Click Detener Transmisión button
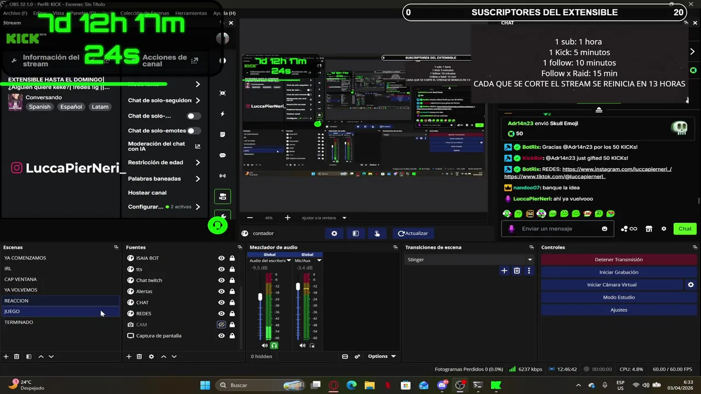Image resolution: width=701 pixels, height=394 pixels. click(x=619, y=259)
